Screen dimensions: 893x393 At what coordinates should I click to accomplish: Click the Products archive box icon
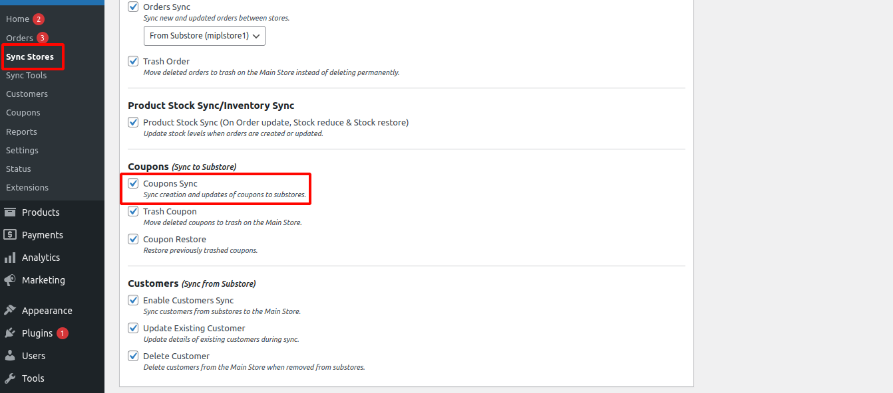[x=10, y=212]
